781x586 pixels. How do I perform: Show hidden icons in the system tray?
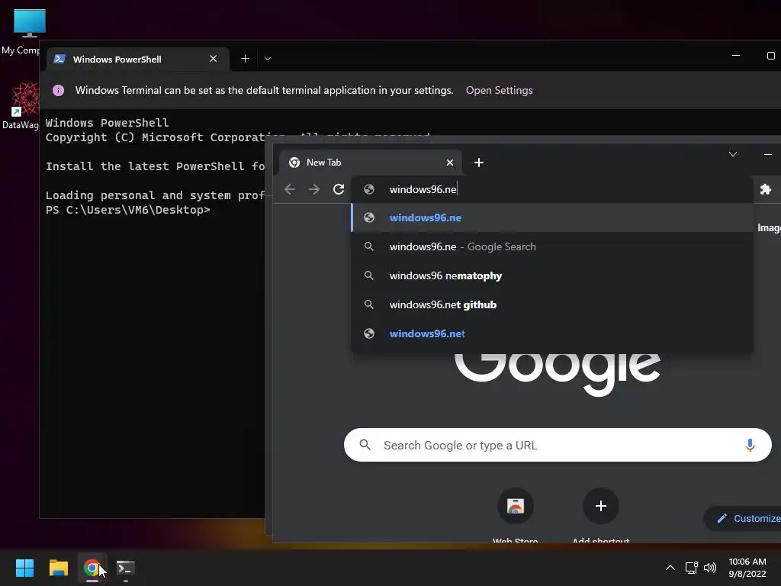click(x=670, y=568)
